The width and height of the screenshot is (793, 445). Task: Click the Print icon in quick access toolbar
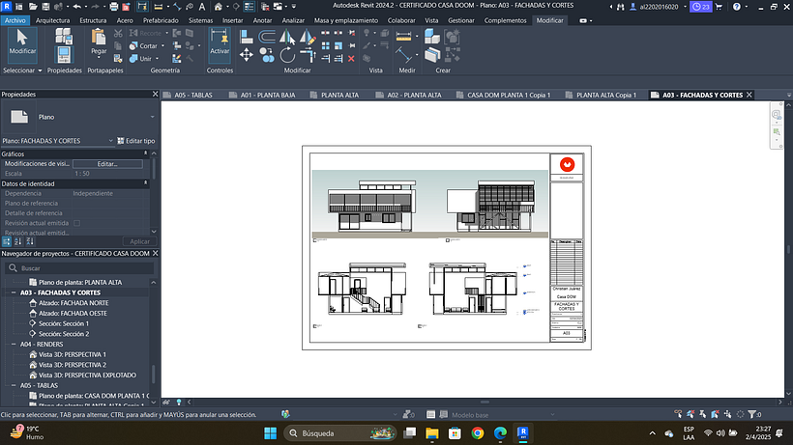(x=114, y=7)
